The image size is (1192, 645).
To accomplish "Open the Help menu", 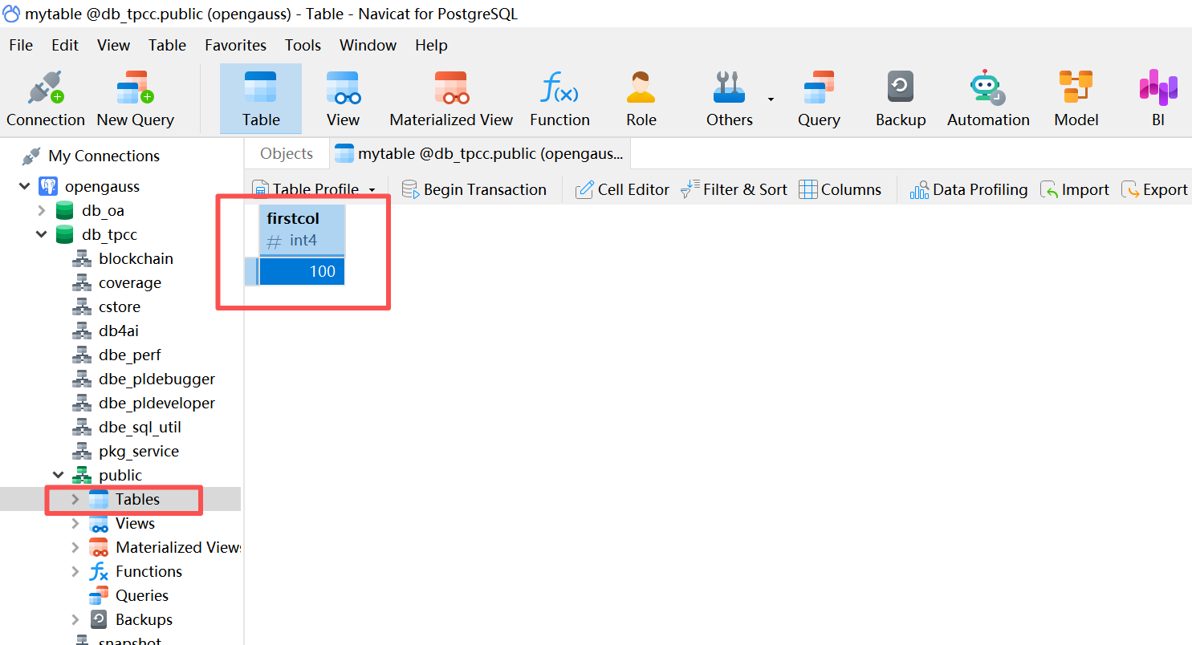I will coord(431,45).
